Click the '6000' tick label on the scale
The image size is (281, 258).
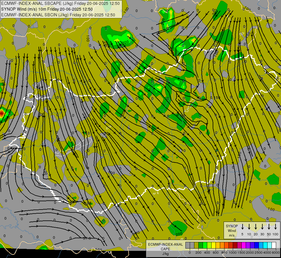(x=276, y=253)
